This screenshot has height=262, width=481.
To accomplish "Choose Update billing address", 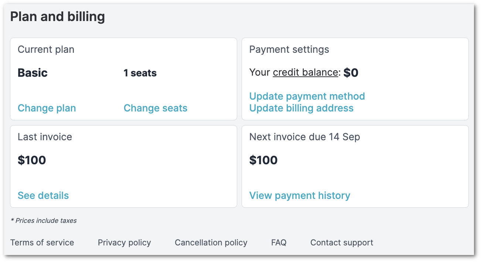I will [x=301, y=108].
